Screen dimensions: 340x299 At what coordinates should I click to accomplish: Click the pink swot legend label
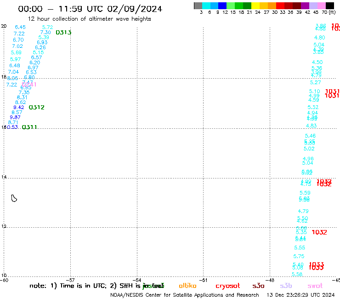[315, 286]
